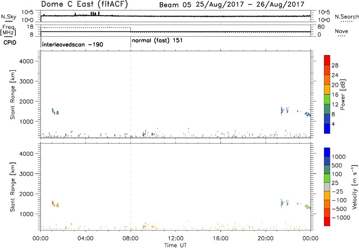Click the "Velocity [m s⁻¹]" color bar label
This screenshot has width=359, height=248.
[x=355, y=187]
